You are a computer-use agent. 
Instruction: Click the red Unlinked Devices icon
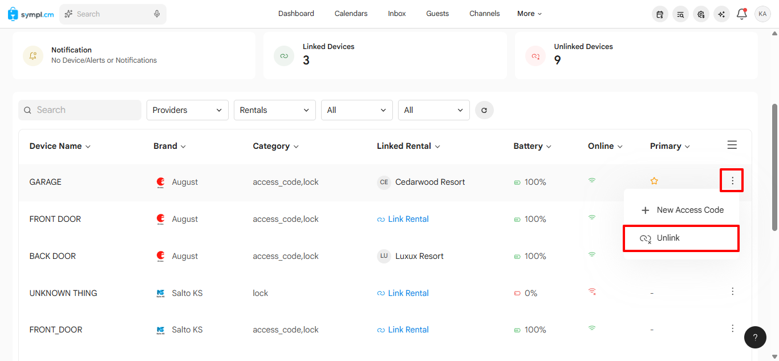pyautogui.click(x=535, y=56)
